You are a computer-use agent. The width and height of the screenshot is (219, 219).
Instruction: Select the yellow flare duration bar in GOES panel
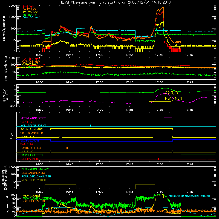click(160, 101)
